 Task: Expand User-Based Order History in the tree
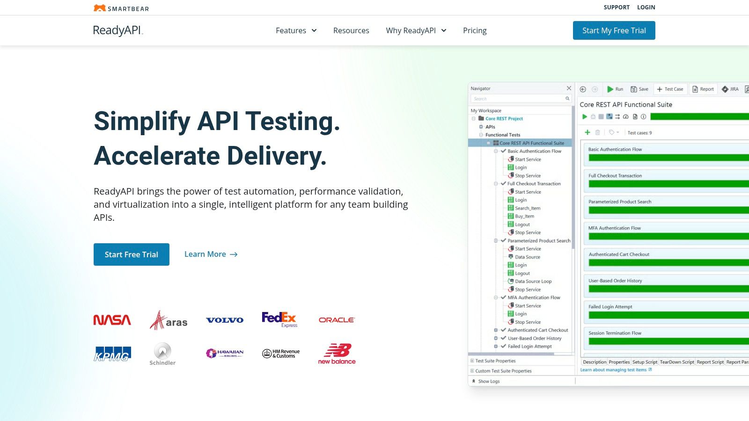click(x=496, y=338)
